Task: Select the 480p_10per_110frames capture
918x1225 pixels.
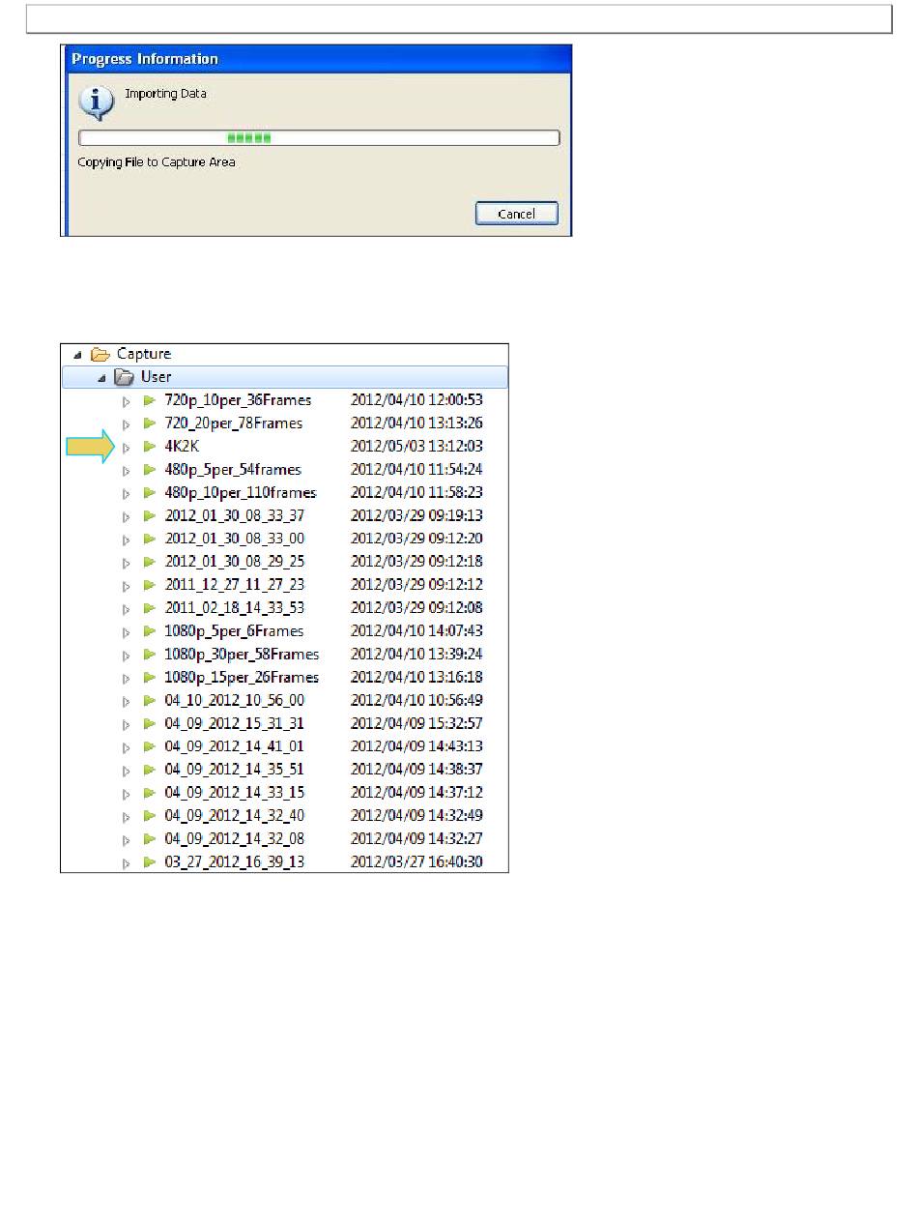Action: (x=241, y=493)
